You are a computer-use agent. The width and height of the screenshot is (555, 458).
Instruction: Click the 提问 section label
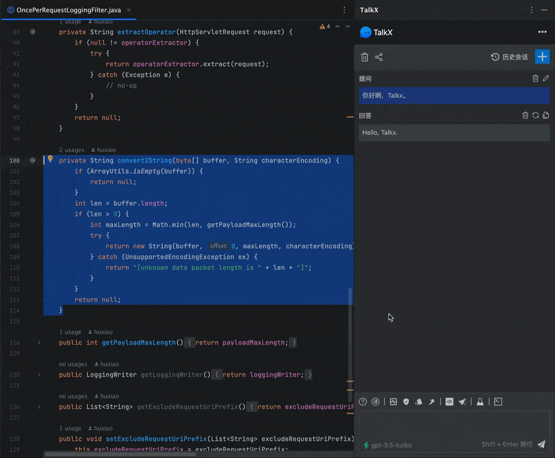pos(365,78)
